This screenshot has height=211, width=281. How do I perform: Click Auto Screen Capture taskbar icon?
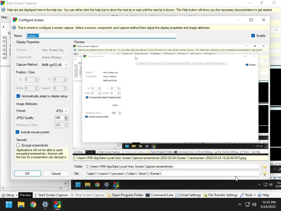[57, 204]
